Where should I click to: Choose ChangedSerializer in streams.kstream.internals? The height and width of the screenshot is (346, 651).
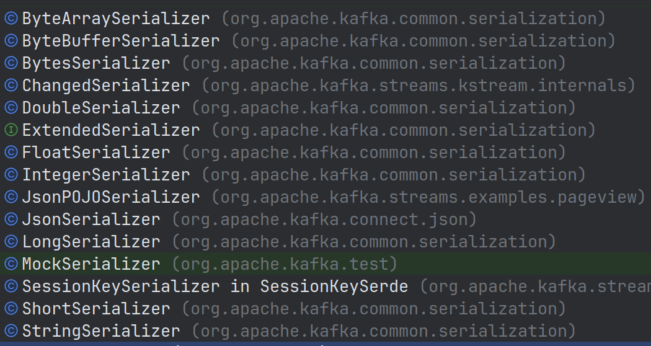point(325,86)
